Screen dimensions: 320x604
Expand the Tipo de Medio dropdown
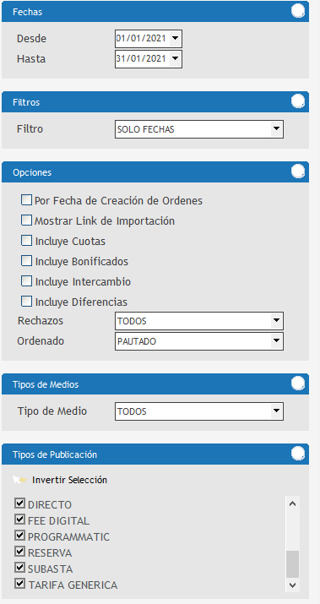(276, 411)
